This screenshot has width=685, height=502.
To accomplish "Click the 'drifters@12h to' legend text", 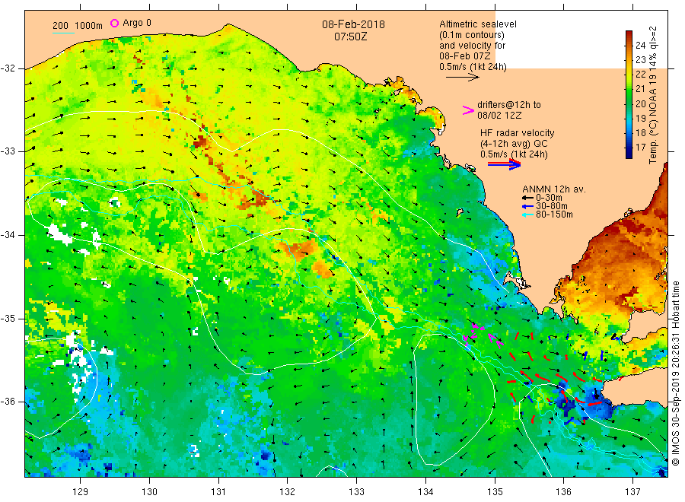I will pos(509,105).
